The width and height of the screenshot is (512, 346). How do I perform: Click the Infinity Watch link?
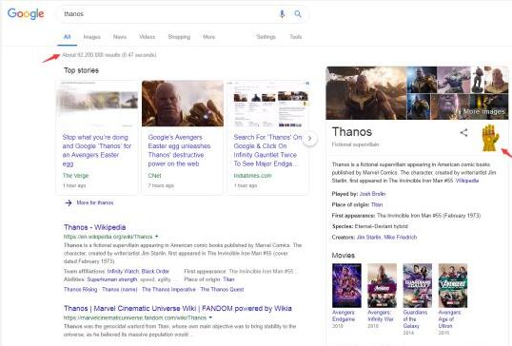[x=123, y=271]
